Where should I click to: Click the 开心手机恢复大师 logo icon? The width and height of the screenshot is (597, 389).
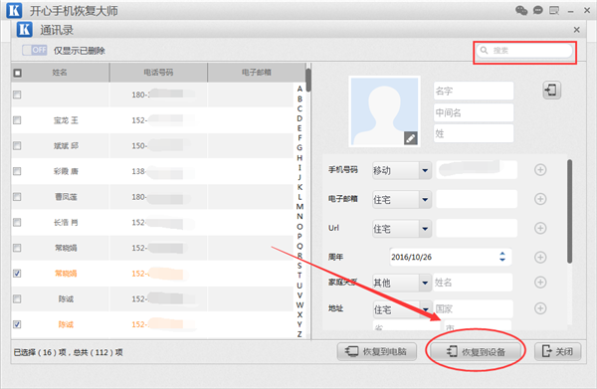(x=14, y=10)
